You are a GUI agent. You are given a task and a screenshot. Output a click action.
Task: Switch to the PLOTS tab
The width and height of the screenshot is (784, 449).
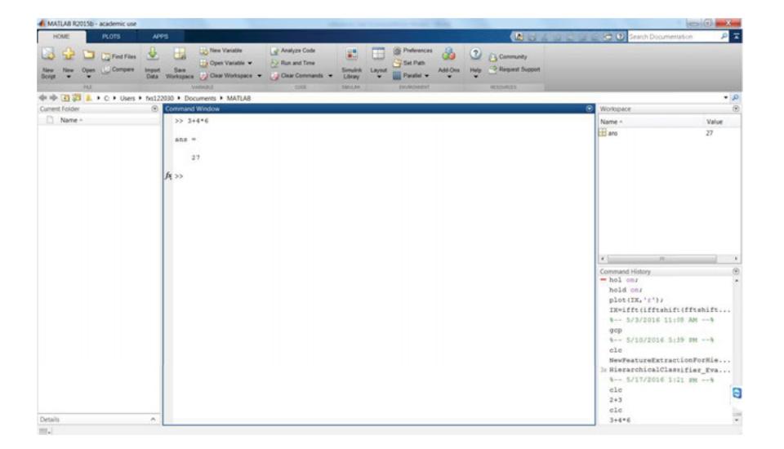[x=111, y=37]
